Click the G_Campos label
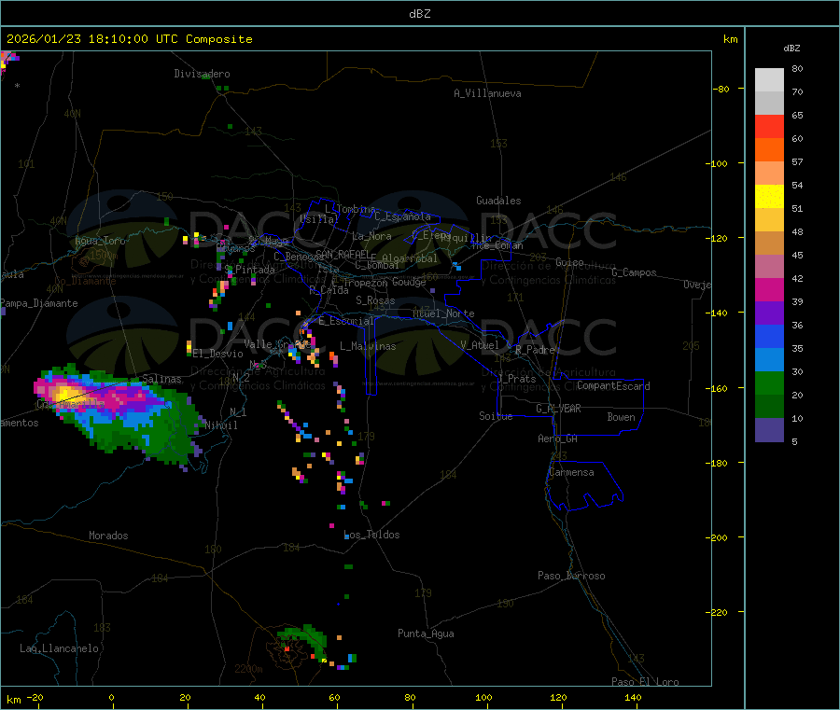Viewport: 840px width, 710px height. point(634,272)
